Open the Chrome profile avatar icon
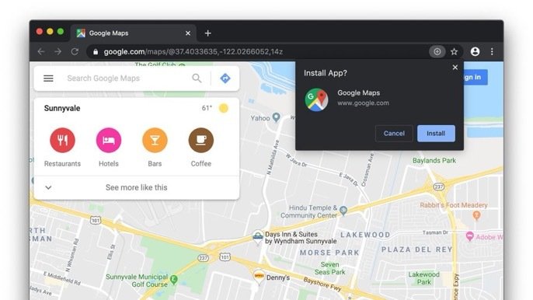This screenshot has width=533, height=300. pos(475,52)
